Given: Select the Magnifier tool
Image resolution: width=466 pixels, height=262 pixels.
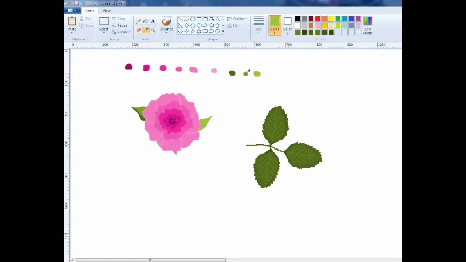Looking at the screenshot, I should coord(153,30).
